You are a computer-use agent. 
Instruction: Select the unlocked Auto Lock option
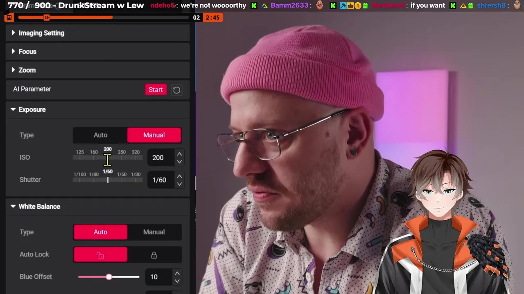coord(100,255)
